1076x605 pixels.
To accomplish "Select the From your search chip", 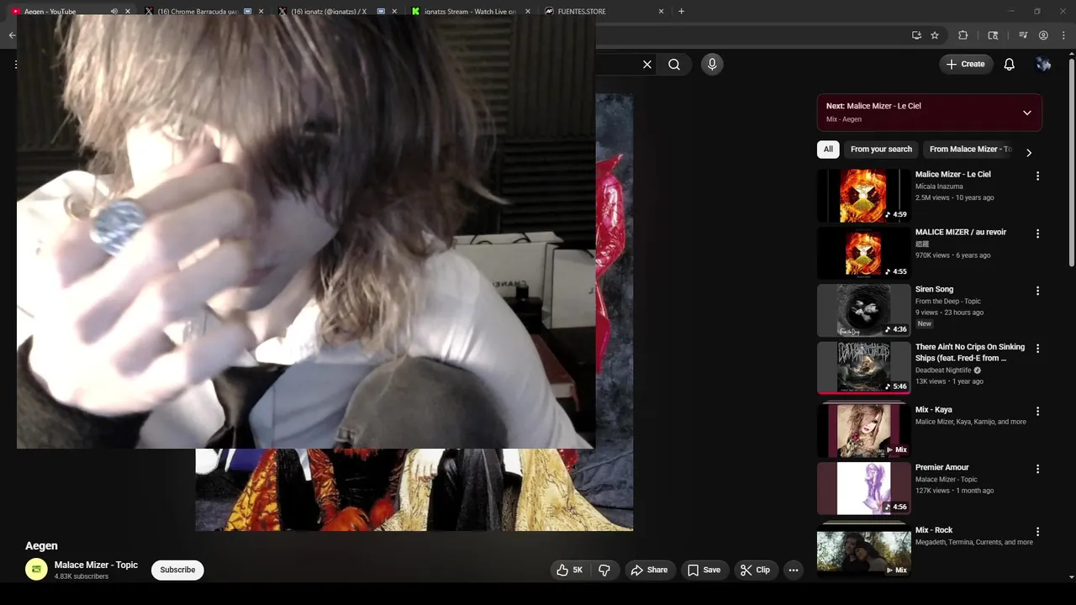I will click(881, 149).
